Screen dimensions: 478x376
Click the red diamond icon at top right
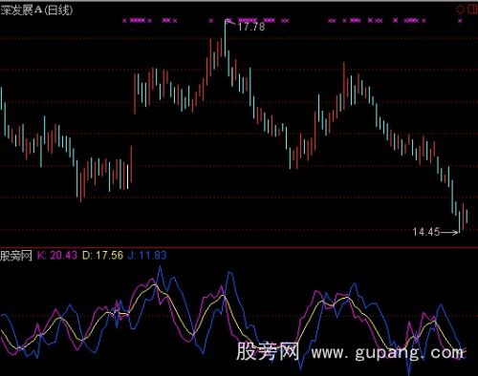pyautogui.click(x=460, y=10)
